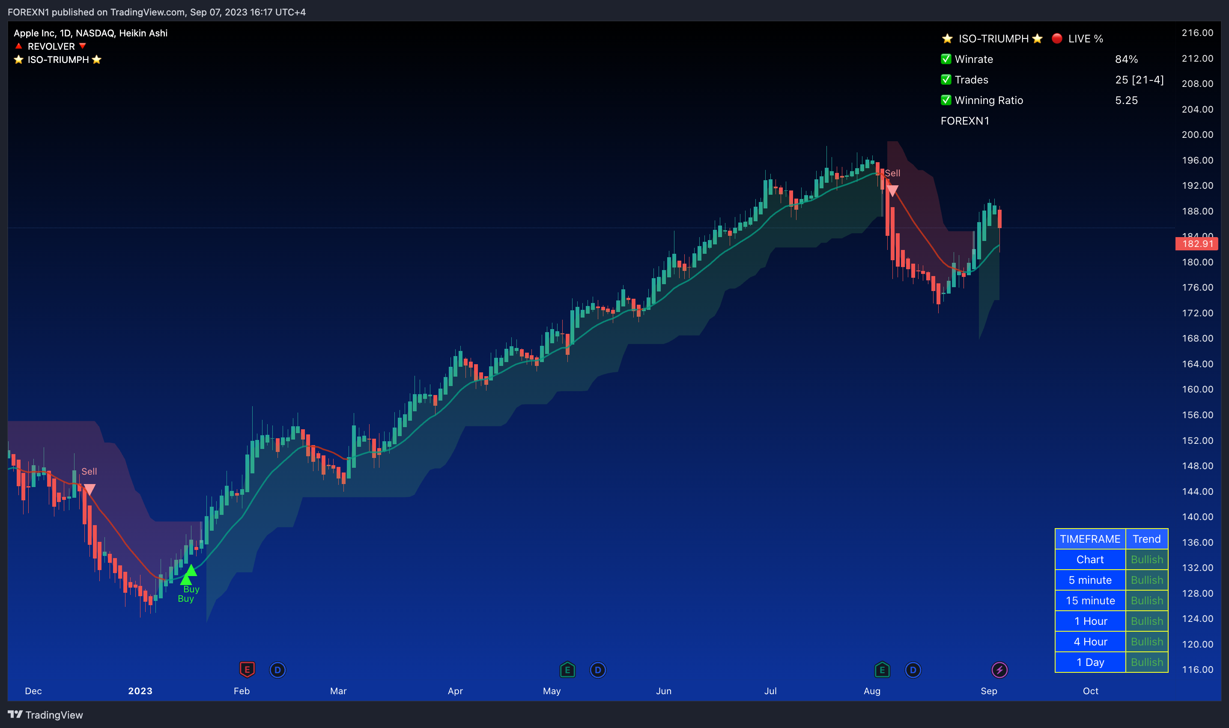Viewport: 1229px width, 728px height.
Task: Click the ISO-TRIUMPH LIVE % panel title
Action: [x=1022, y=38]
